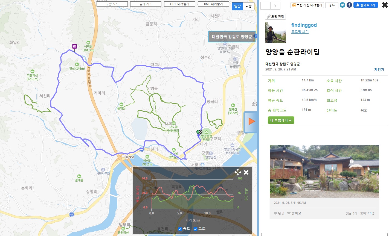Viewport: 389px width, 236px height.
Task: Click the orange play arrow panel toggle
Action: coord(252,121)
